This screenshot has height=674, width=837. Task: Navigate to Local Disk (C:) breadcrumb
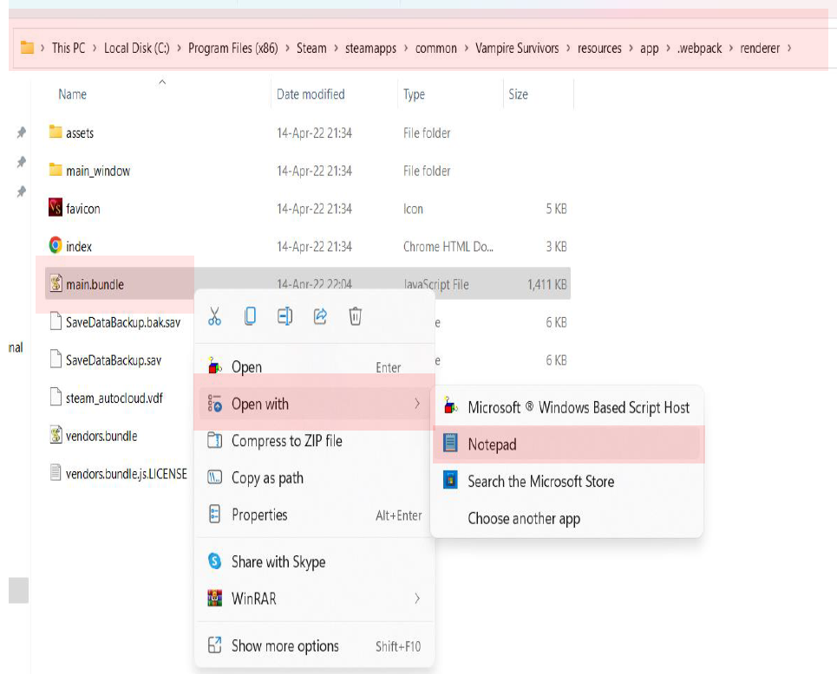[x=137, y=48]
